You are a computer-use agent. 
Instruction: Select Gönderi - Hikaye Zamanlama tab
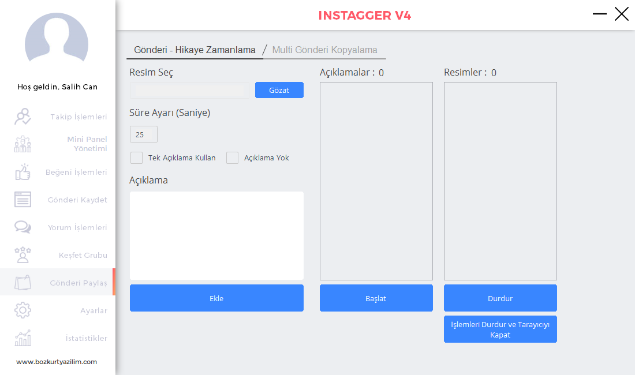click(195, 50)
